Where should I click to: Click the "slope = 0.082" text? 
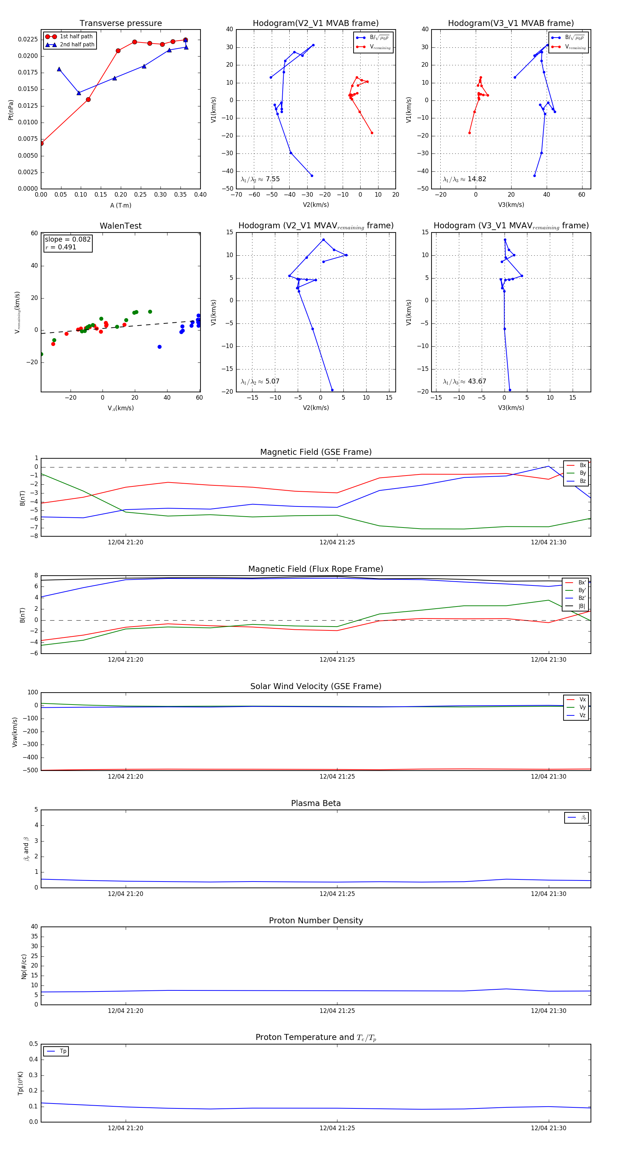coord(67,240)
